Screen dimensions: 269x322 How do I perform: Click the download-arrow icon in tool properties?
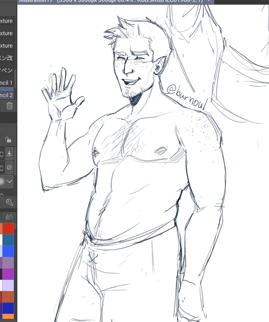coord(9,154)
